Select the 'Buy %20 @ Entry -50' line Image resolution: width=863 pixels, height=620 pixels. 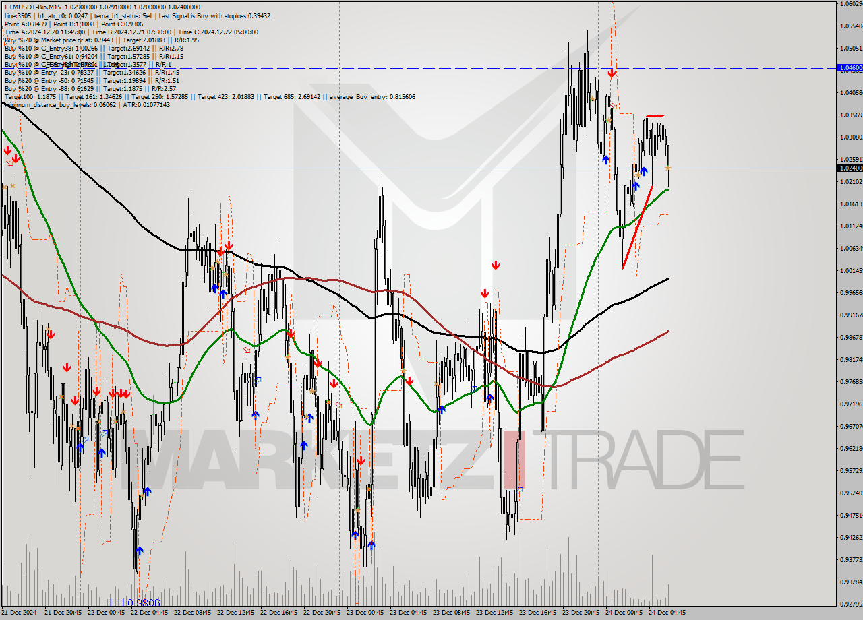point(92,80)
